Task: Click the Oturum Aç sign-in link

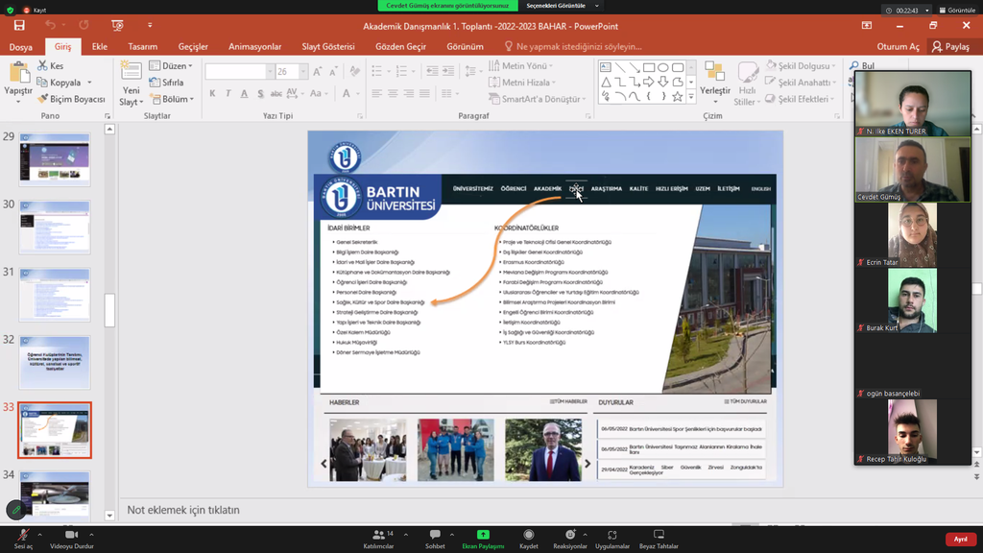Action: pyautogui.click(x=898, y=46)
